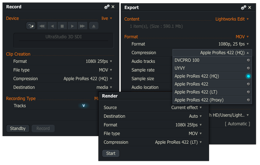Click the eject button in Record panel

click(x=93, y=26)
